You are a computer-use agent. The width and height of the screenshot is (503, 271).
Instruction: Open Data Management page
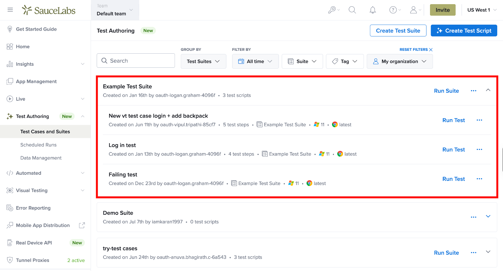(x=41, y=158)
